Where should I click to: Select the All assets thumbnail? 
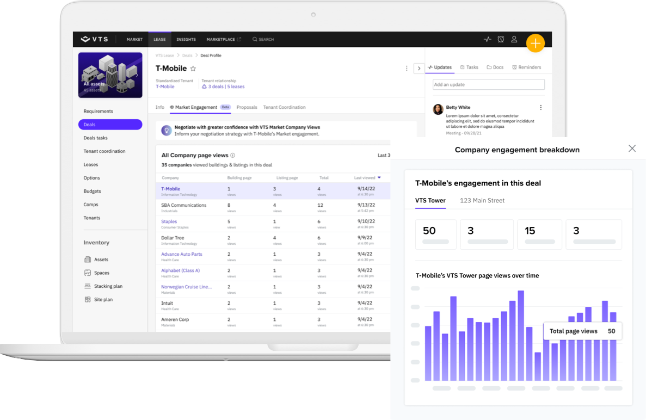coord(110,75)
